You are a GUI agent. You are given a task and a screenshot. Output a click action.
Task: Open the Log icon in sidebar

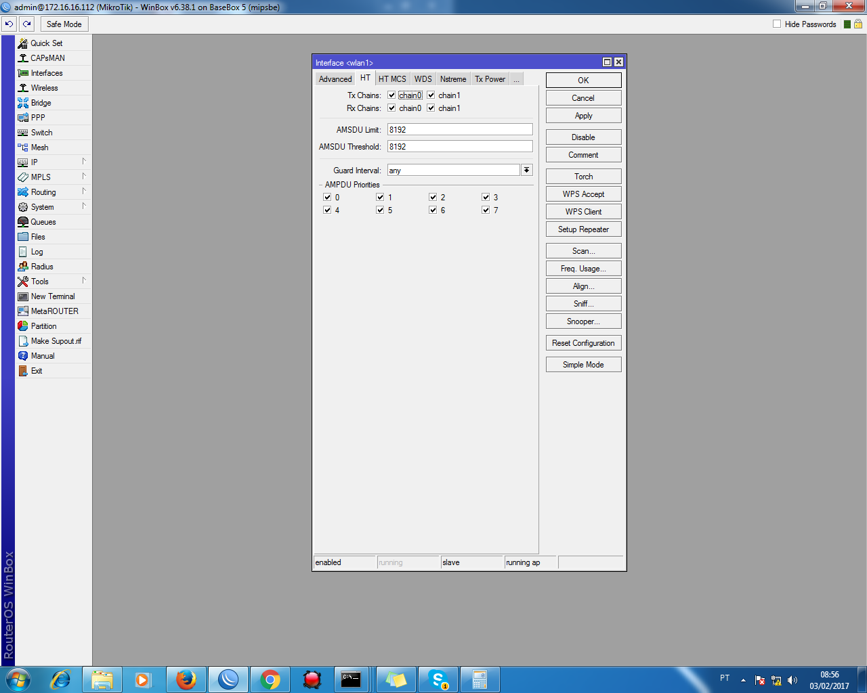pyautogui.click(x=23, y=252)
